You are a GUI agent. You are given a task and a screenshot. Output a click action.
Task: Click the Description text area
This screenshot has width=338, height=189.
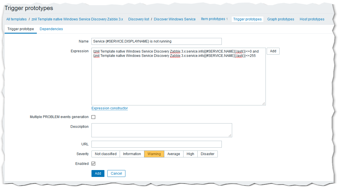click(x=162, y=130)
